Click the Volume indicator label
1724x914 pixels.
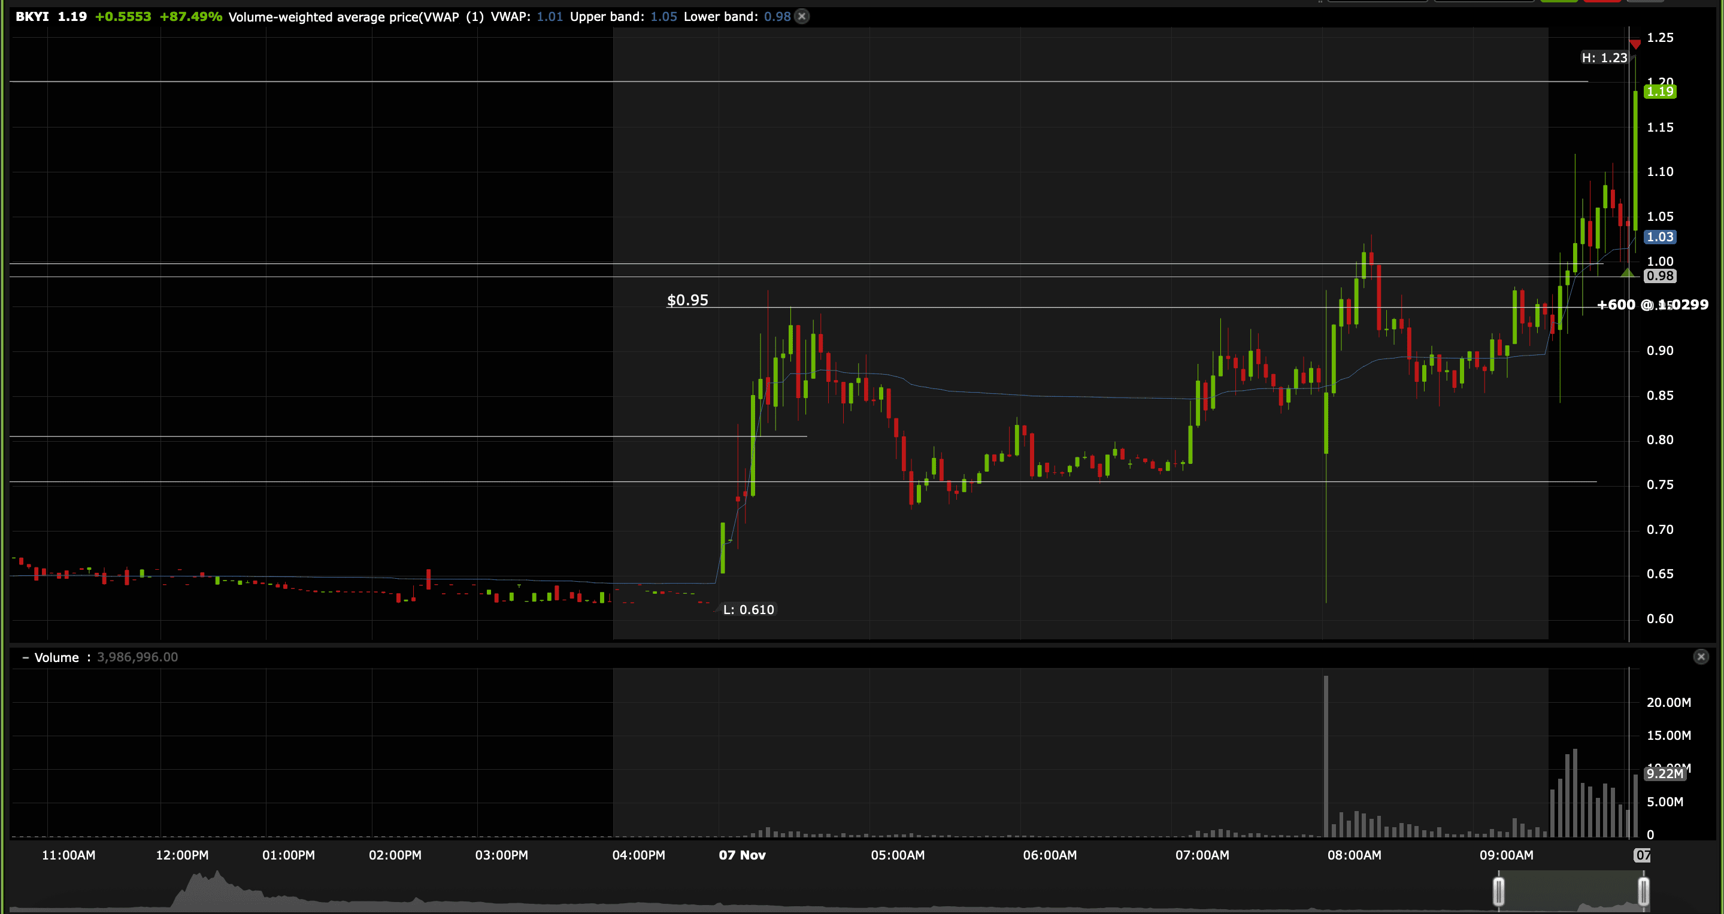(56, 658)
